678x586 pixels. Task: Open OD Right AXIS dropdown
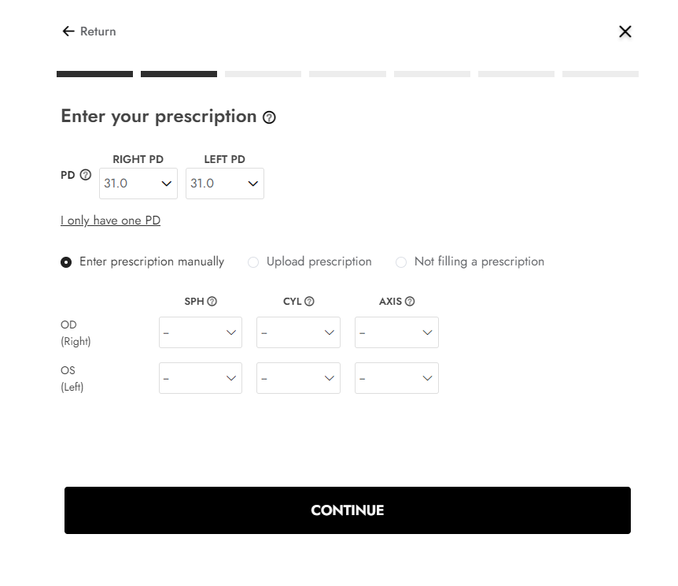(x=396, y=332)
